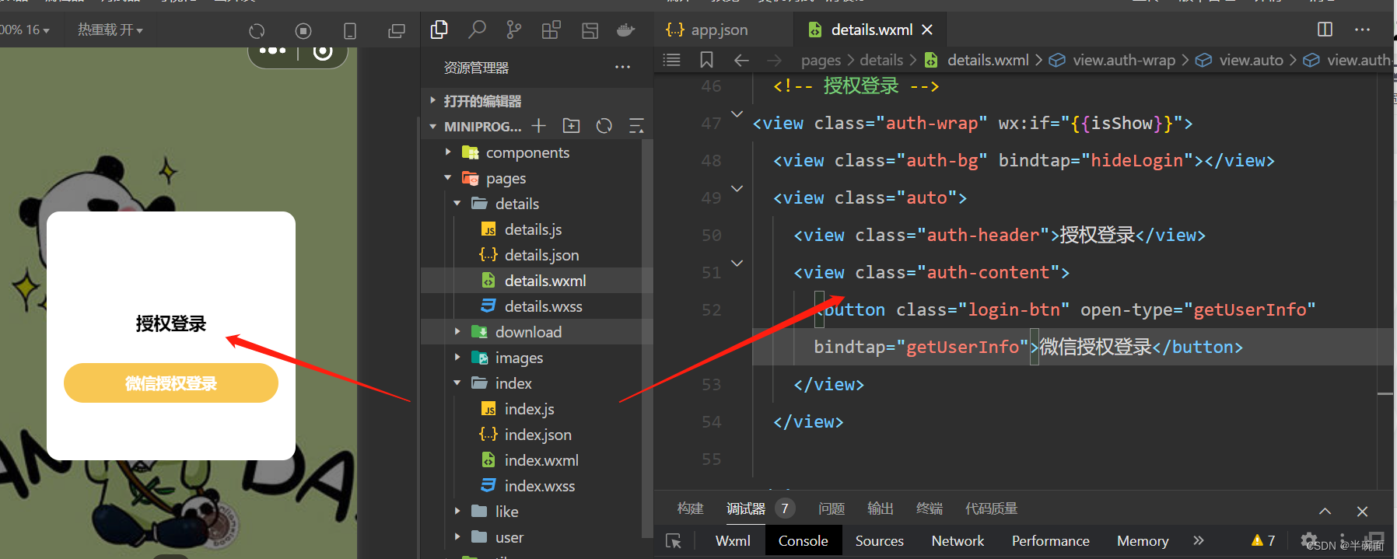Click the inspect element picker icon

(x=674, y=541)
